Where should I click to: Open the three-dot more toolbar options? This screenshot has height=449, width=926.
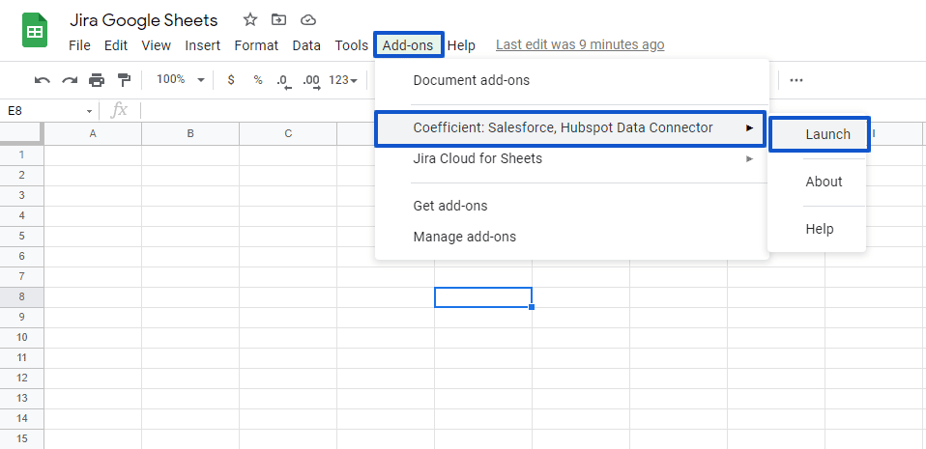796,80
